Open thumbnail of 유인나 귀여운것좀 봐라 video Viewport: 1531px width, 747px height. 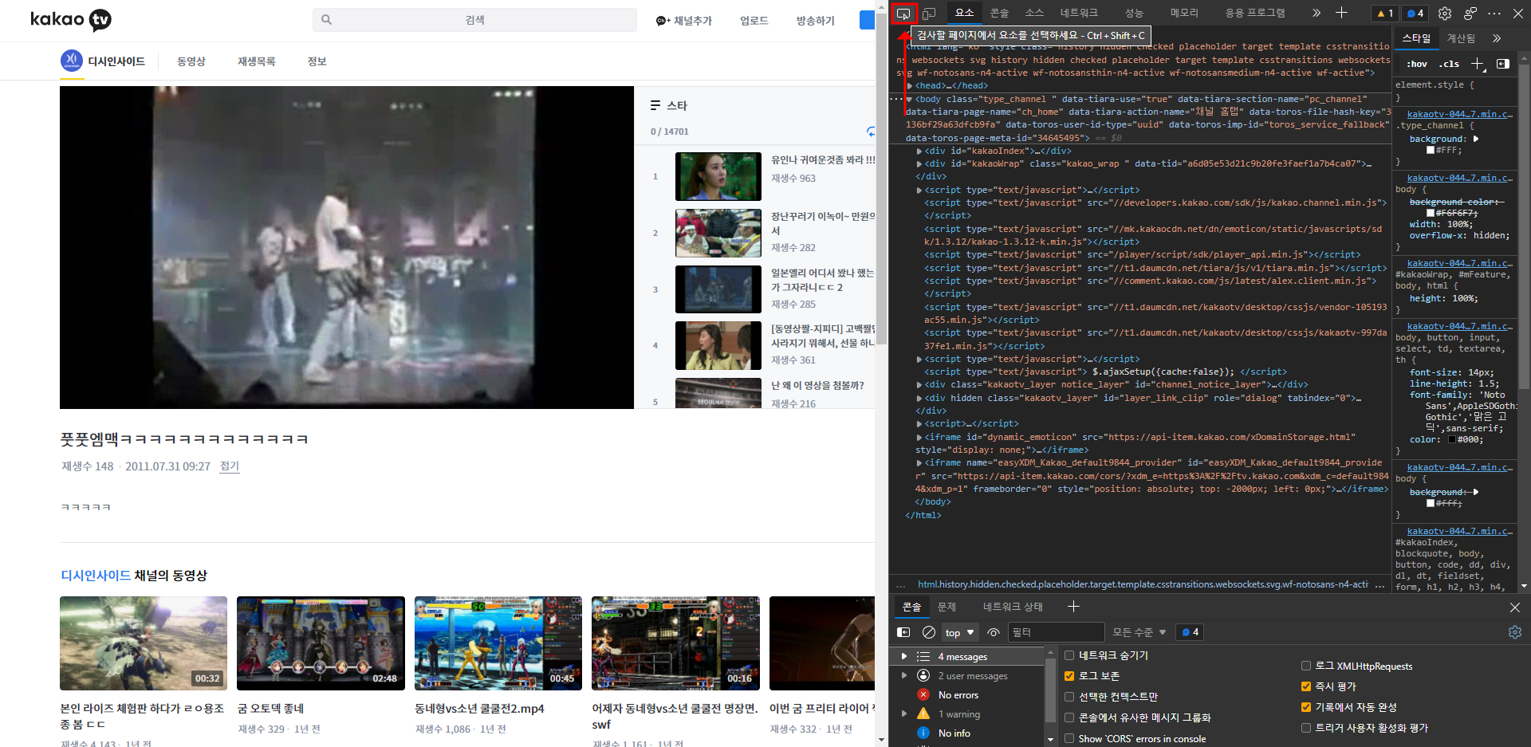click(x=718, y=176)
